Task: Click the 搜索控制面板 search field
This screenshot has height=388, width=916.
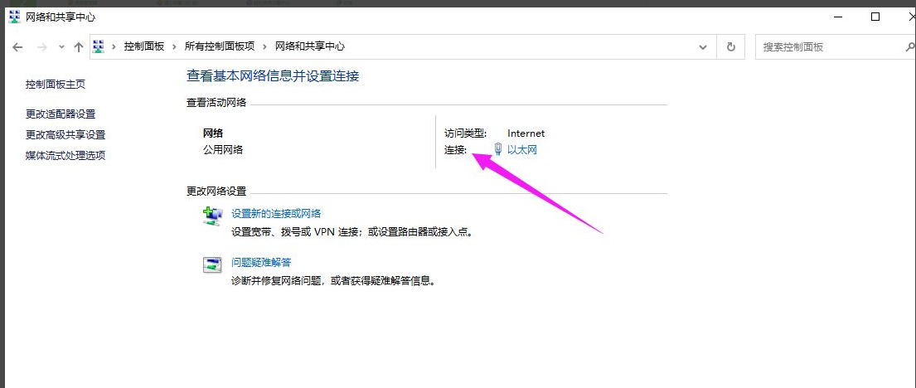Action: click(829, 47)
